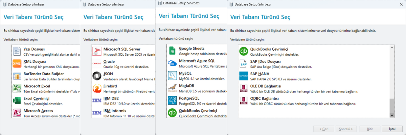Viewport: 406px width, 135px height.
Task: Choose Microsoft SQL Server from list
Action: coord(121,49)
